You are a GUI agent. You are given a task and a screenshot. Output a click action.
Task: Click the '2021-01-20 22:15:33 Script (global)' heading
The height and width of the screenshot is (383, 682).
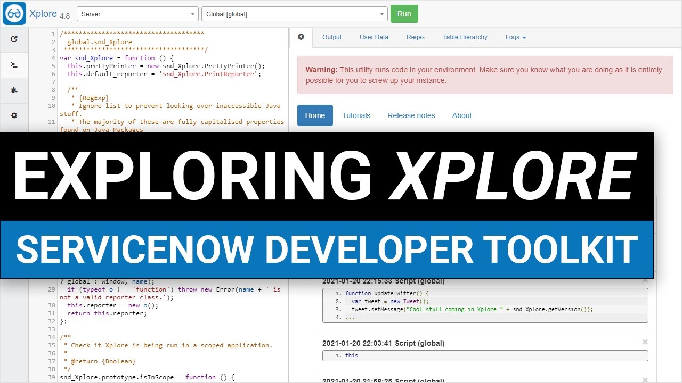tap(383, 281)
